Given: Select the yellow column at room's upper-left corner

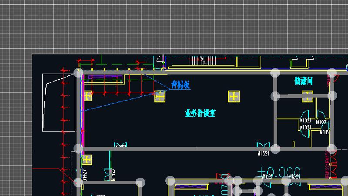Looking at the screenshot, I should point(87,96).
